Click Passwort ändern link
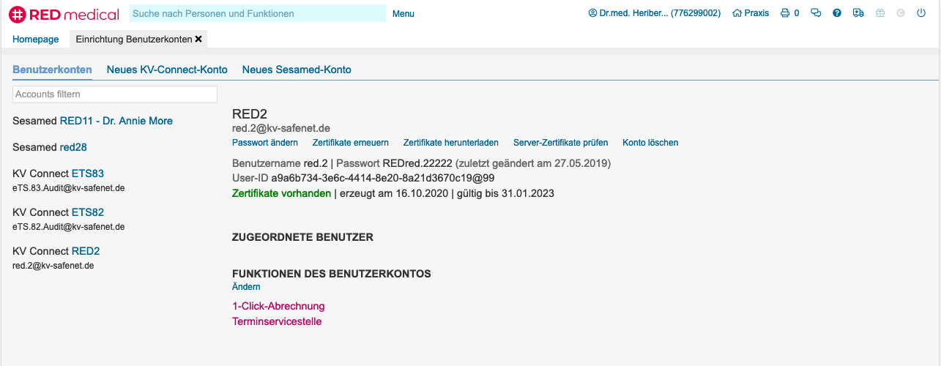Viewport: 941px width, 366px height. [x=264, y=143]
